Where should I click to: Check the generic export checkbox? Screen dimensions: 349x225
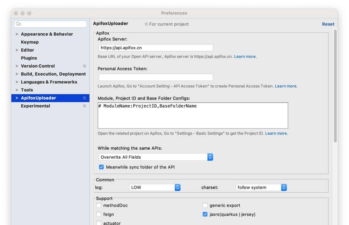click(x=205, y=205)
